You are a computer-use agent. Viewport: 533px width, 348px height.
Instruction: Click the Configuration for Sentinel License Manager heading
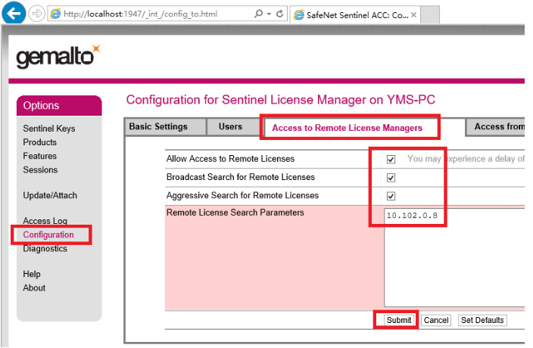pos(280,100)
